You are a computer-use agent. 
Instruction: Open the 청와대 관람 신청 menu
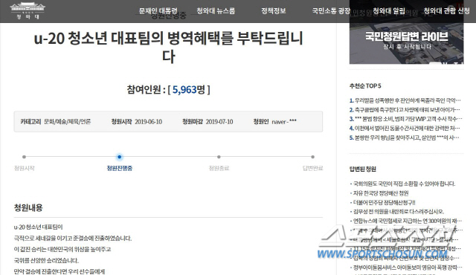click(446, 11)
